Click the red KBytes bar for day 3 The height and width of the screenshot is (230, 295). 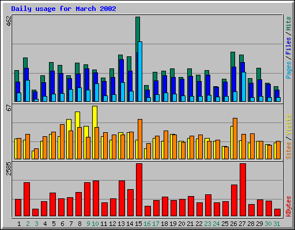coord(35,213)
